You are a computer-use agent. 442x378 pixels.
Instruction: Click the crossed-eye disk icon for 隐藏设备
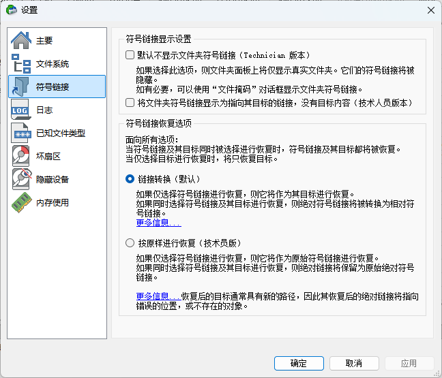coord(21,179)
